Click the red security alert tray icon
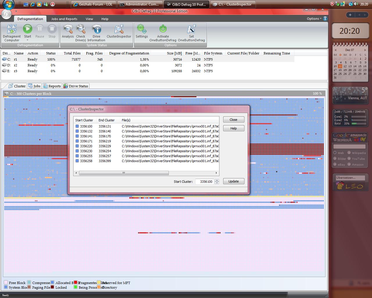Image resolution: width=372 pixels, height=298 pixels. [332, 4]
